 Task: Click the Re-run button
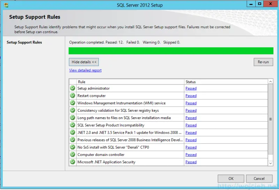pos(263,62)
